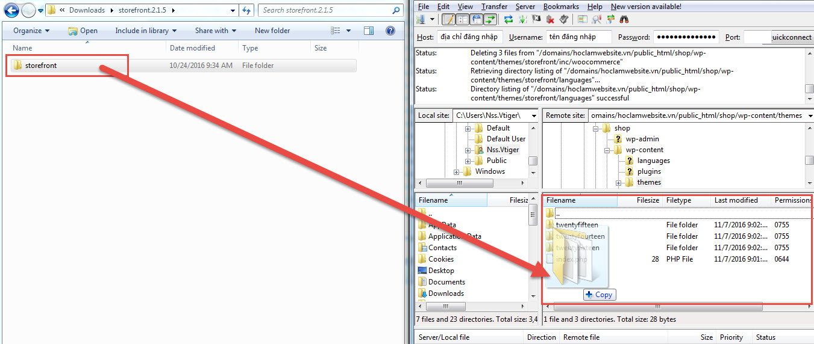Viewport: 814px width, 344px height.
Task: Toggle the transfer queue display
Action: click(x=490, y=19)
